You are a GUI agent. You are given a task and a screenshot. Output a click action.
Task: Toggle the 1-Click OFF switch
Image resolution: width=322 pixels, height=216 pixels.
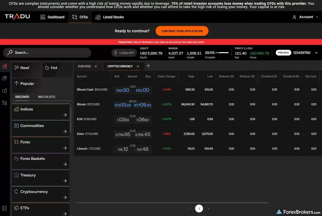click(124, 53)
